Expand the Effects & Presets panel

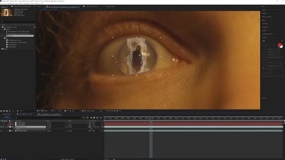click(267, 17)
